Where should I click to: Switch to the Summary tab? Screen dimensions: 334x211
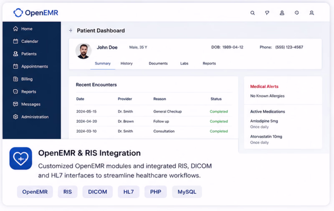[x=103, y=64]
